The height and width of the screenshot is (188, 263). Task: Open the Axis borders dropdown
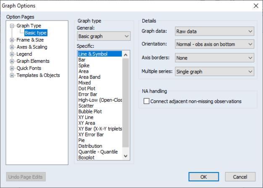pos(214,58)
